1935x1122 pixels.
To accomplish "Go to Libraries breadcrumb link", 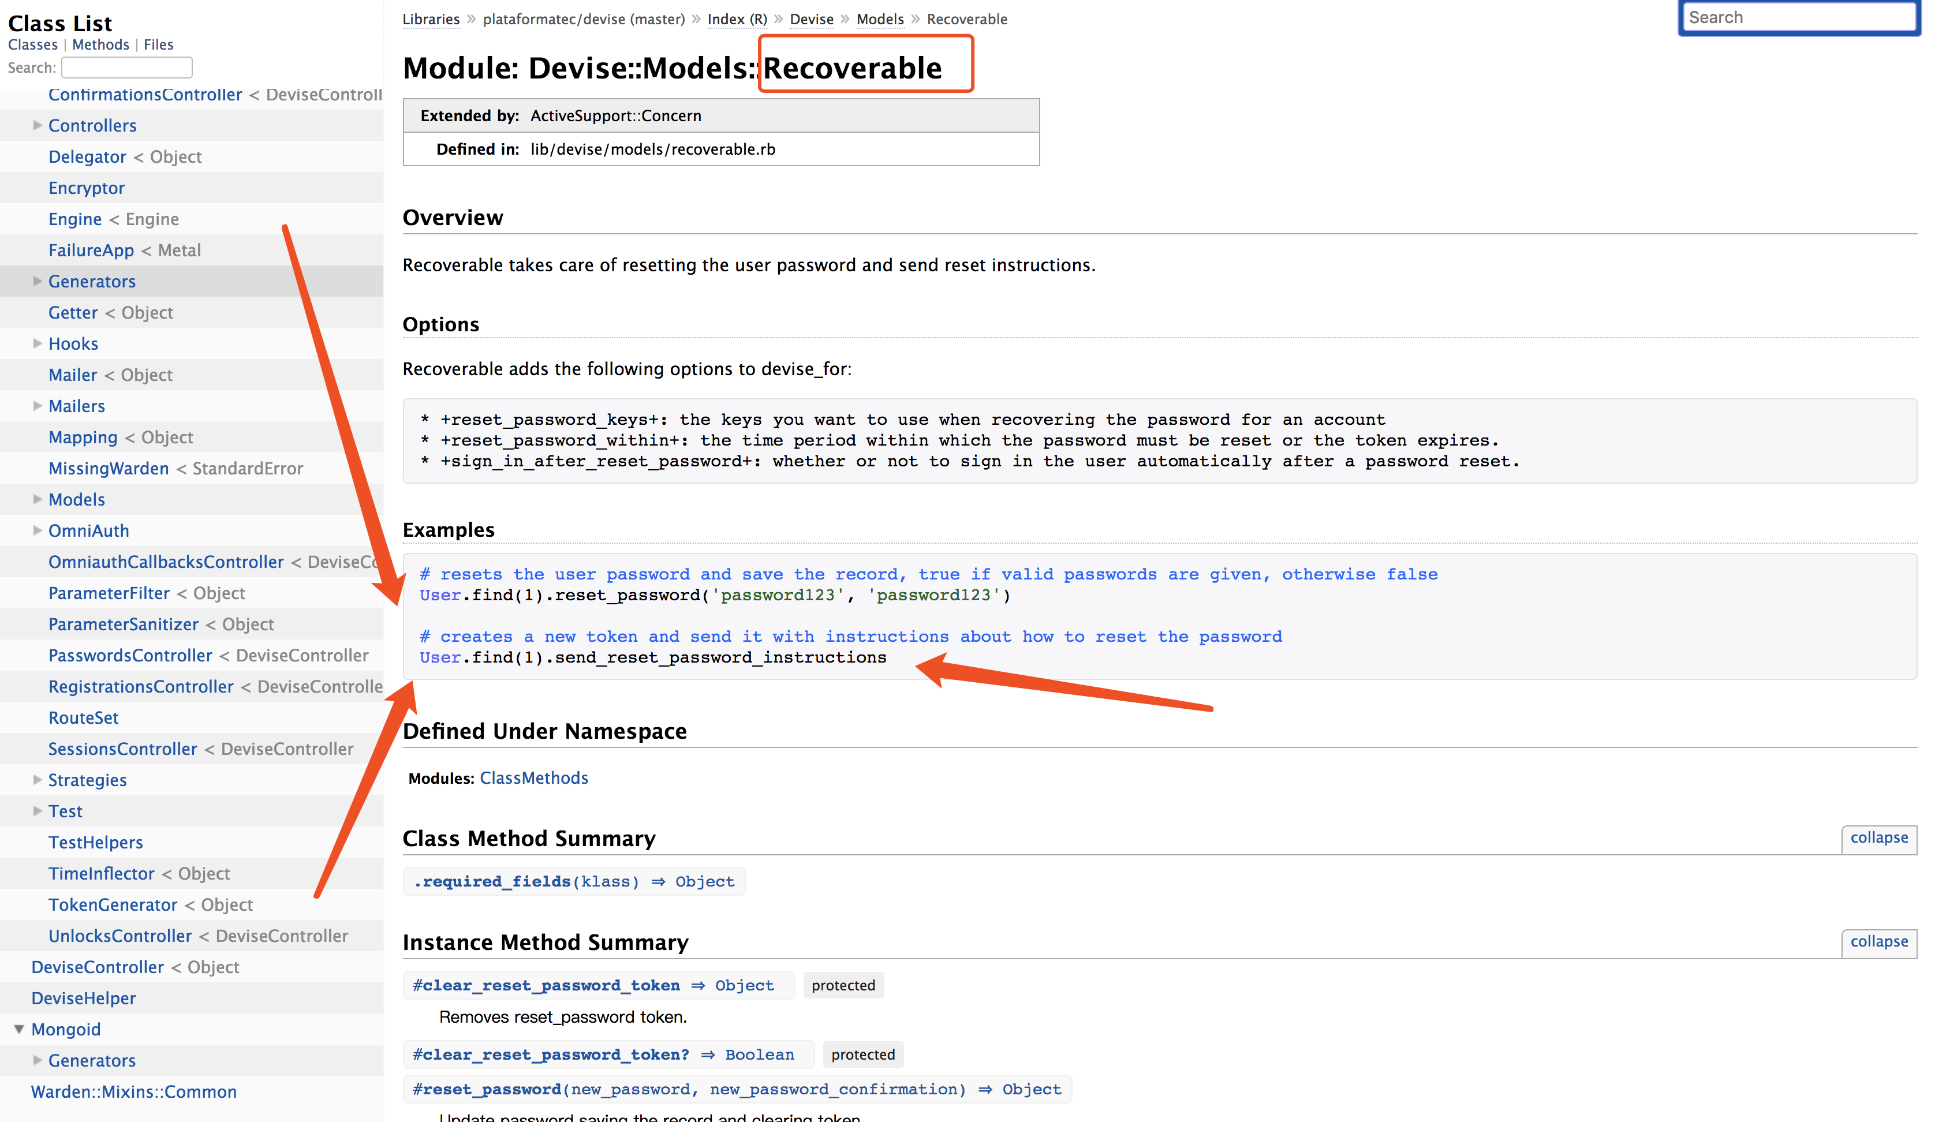I will click(x=431, y=19).
